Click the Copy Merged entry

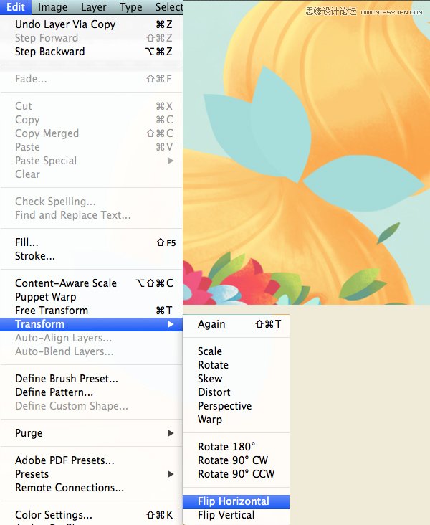pyautogui.click(x=91, y=133)
